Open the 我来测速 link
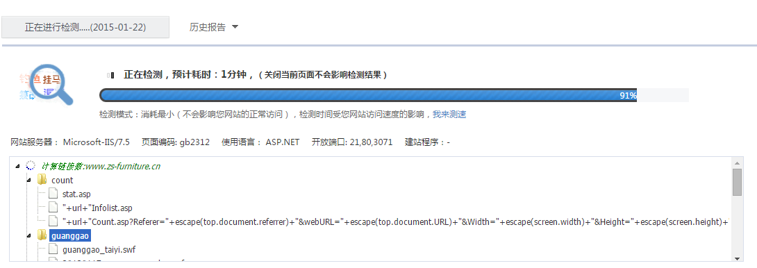757x268 pixels. [x=449, y=115]
